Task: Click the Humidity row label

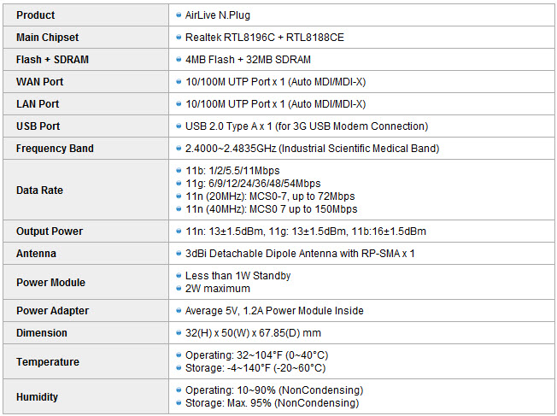Action: point(37,397)
